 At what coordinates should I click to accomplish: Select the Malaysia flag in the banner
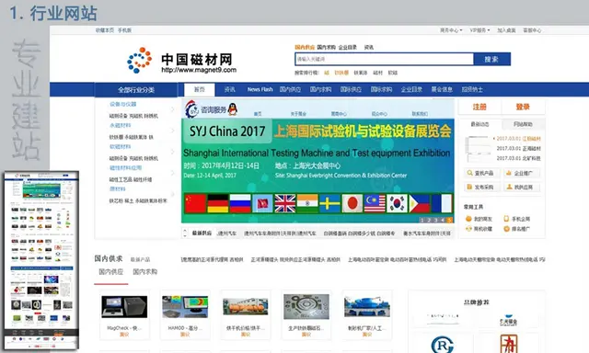[375, 203]
